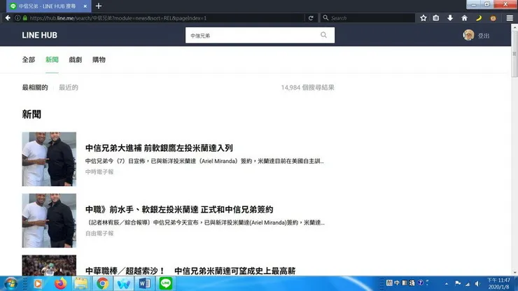Open Google Chrome from the taskbar
The image size is (518, 291).
[102, 284]
